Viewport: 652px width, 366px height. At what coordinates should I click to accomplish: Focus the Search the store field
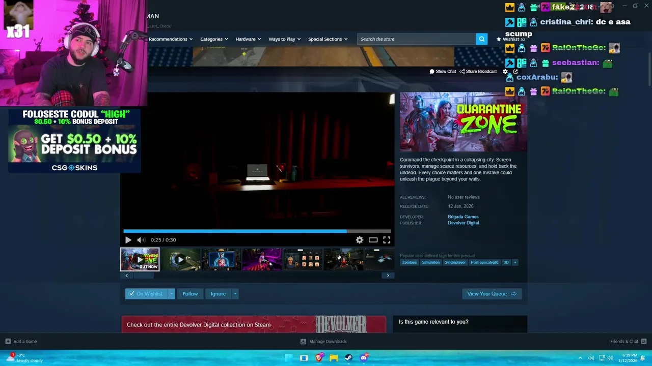(417, 39)
